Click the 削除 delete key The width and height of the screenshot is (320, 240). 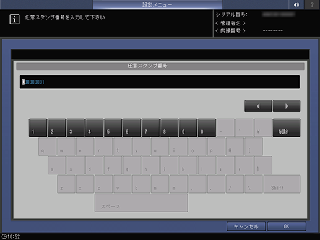(x=287, y=127)
